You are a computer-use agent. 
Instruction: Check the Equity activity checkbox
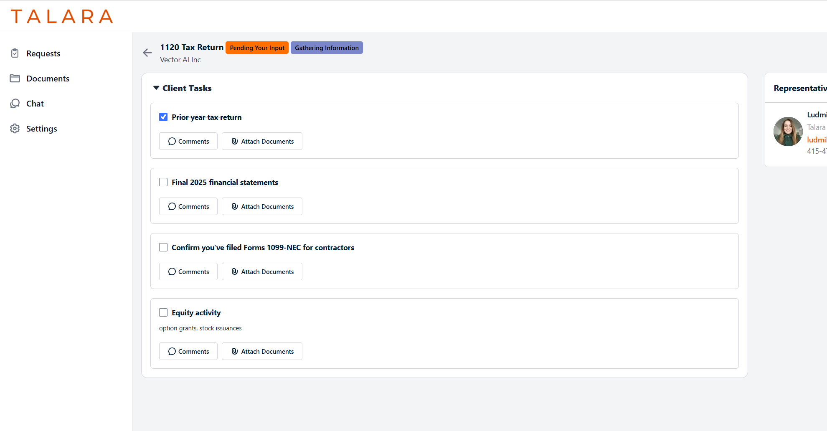point(163,312)
